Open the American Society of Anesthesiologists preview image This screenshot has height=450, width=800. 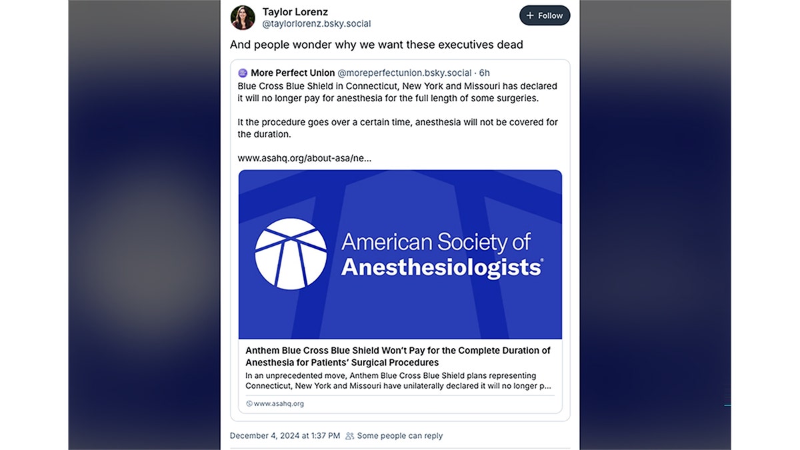pyautogui.click(x=400, y=255)
